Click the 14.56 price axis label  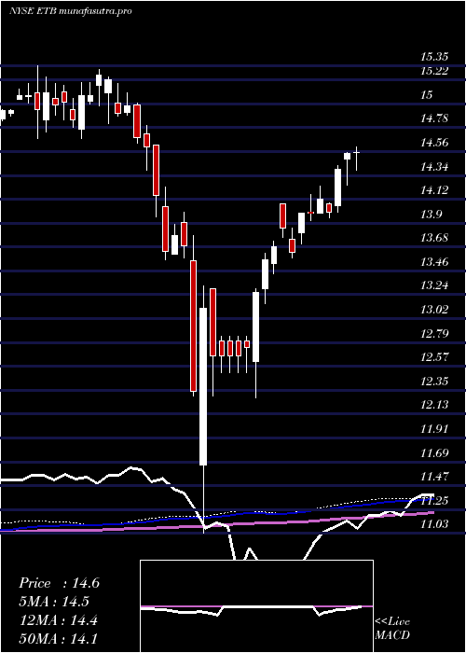pos(434,143)
